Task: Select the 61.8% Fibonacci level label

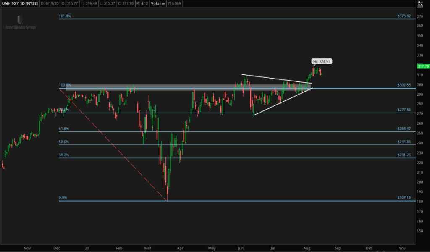Action: pyautogui.click(x=64, y=129)
